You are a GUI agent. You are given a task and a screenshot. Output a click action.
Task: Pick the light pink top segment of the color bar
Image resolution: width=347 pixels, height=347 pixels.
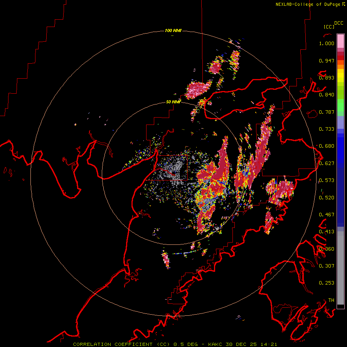point(340,41)
